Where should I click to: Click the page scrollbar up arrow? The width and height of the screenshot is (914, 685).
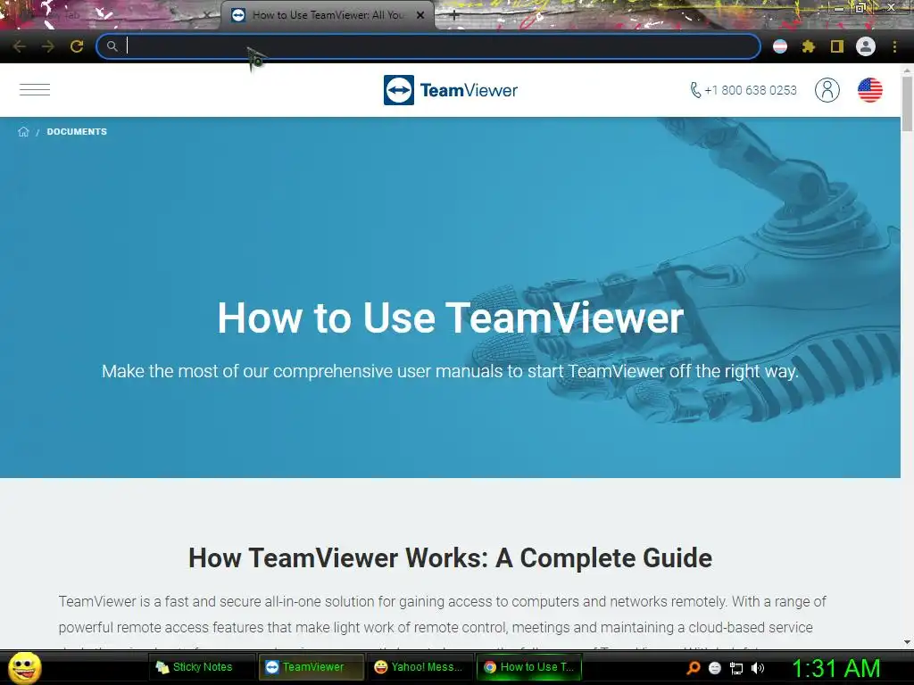point(907,70)
